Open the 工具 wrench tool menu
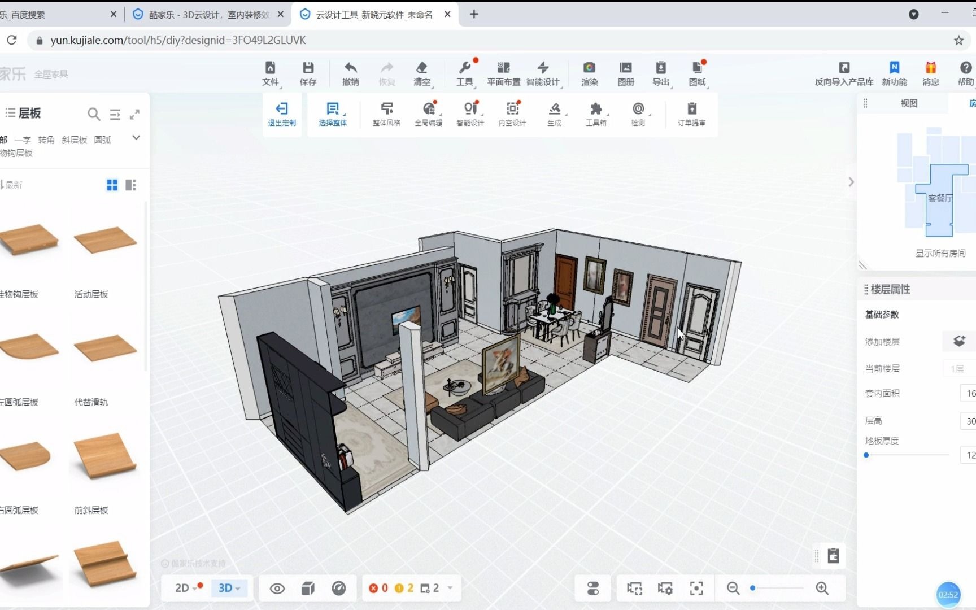Image resolution: width=976 pixels, height=610 pixels. click(465, 74)
